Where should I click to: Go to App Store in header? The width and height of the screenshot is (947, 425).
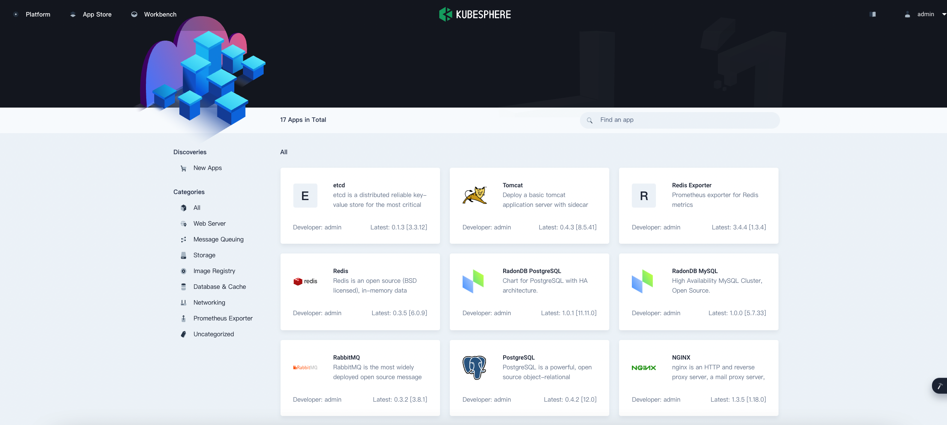(97, 14)
